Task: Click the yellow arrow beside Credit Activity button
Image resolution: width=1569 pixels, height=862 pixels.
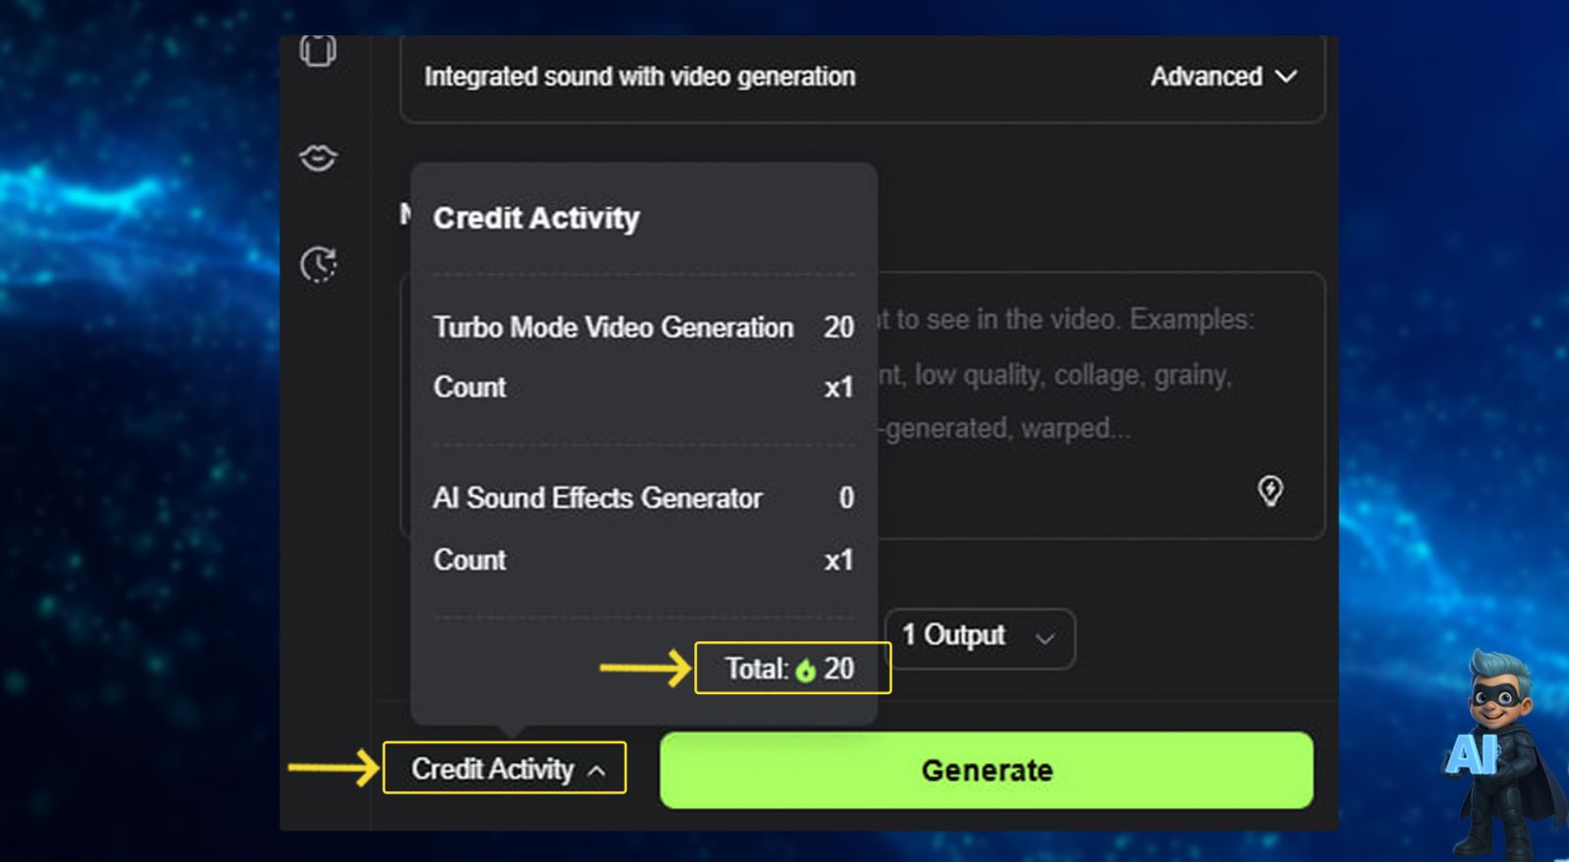Action: pos(333,767)
